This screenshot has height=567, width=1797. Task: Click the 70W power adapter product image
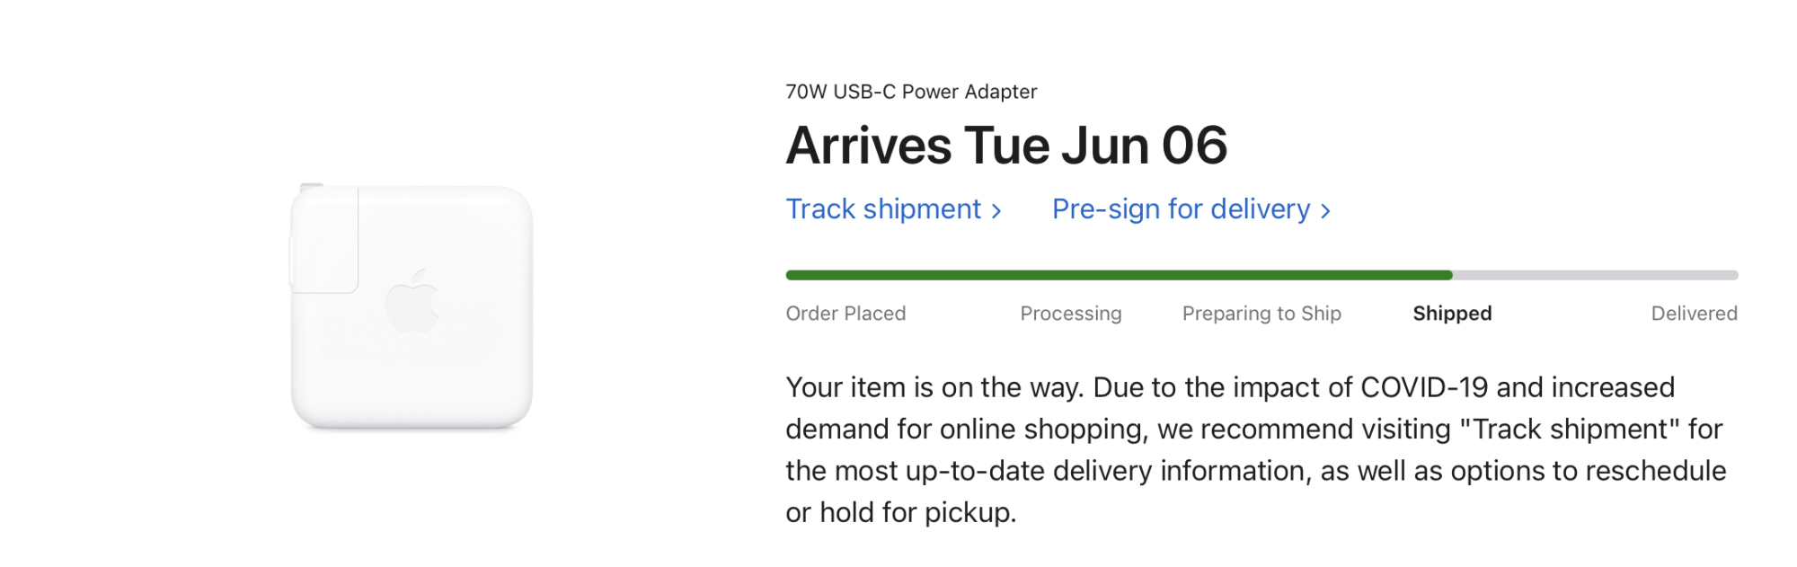tap(412, 306)
